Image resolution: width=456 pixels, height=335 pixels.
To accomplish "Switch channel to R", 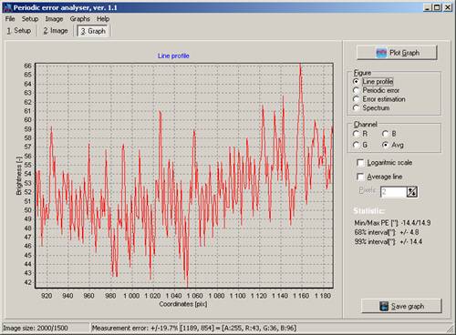I will (357, 134).
